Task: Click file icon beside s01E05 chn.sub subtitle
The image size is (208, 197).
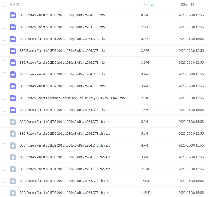Action: [13, 157]
